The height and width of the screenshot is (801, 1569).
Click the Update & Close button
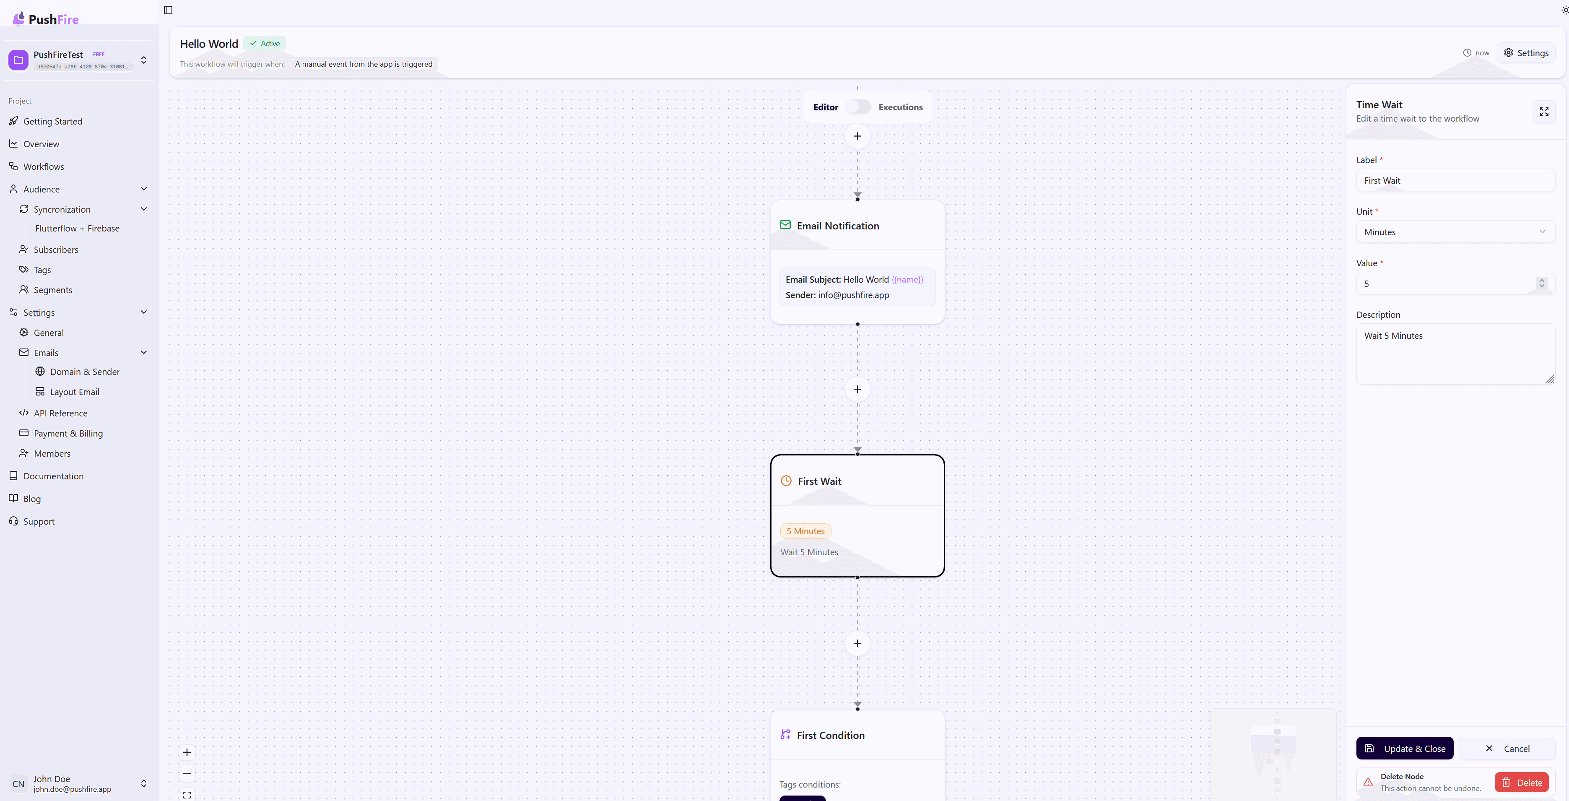tap(1405, 748)
